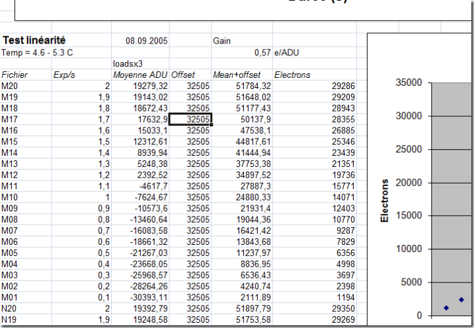
Task: Click the 'loadsx3' cell
Action: point(129,63)
